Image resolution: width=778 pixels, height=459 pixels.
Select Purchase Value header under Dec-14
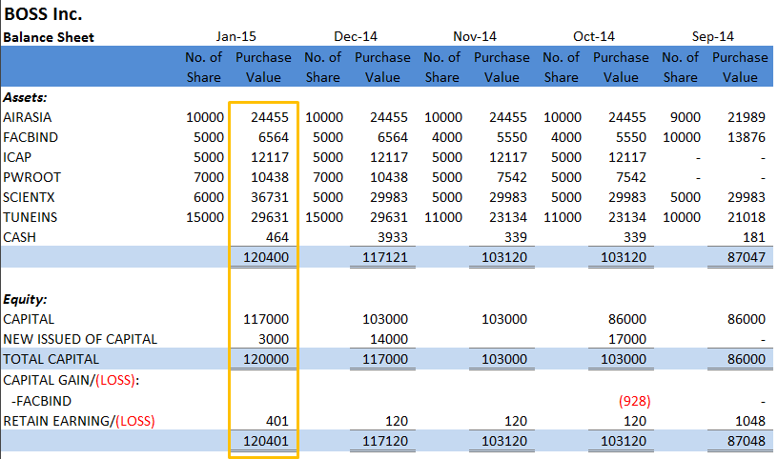382,67
